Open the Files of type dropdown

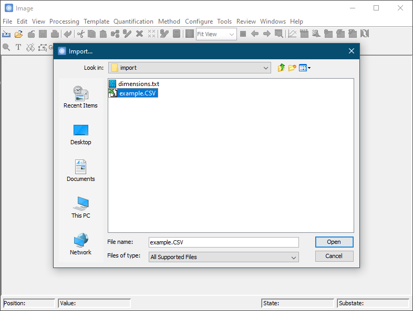pos(294,257)
